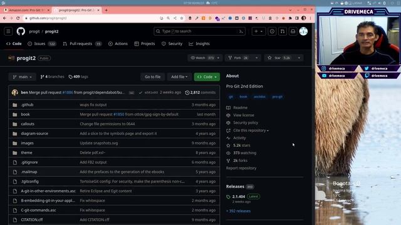Screen dimensions: 401x225
Task: Bookmark this page with star icon
Action: [182, 18]
